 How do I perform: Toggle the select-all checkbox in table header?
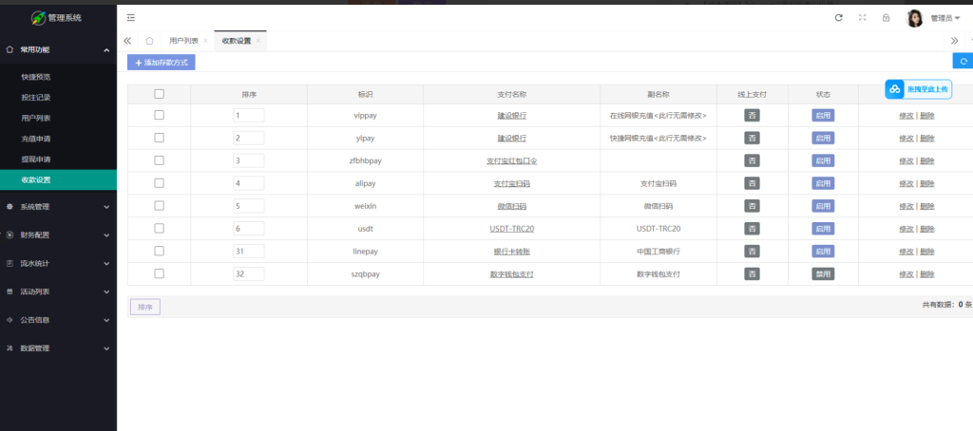[x=159, y=94]
